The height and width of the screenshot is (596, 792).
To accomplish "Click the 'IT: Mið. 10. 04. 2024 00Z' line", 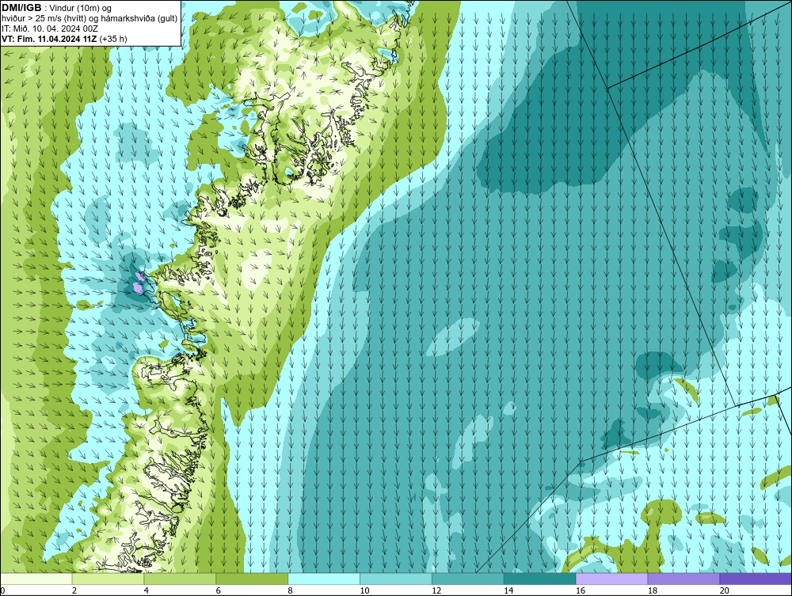I will click(x=49, y=28).
